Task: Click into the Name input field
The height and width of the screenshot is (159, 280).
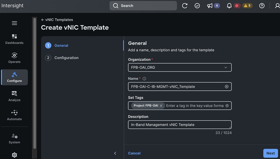Action: click(180, 87)
